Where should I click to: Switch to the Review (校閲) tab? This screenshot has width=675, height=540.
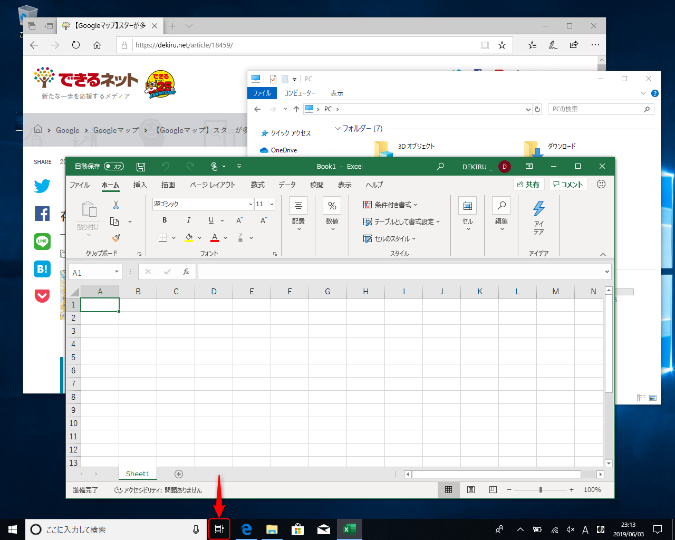click(317, 185)
